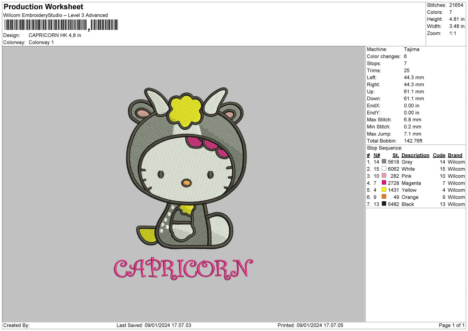Click the Orange color swatch

pyautogui.click(x=384, y=197)
